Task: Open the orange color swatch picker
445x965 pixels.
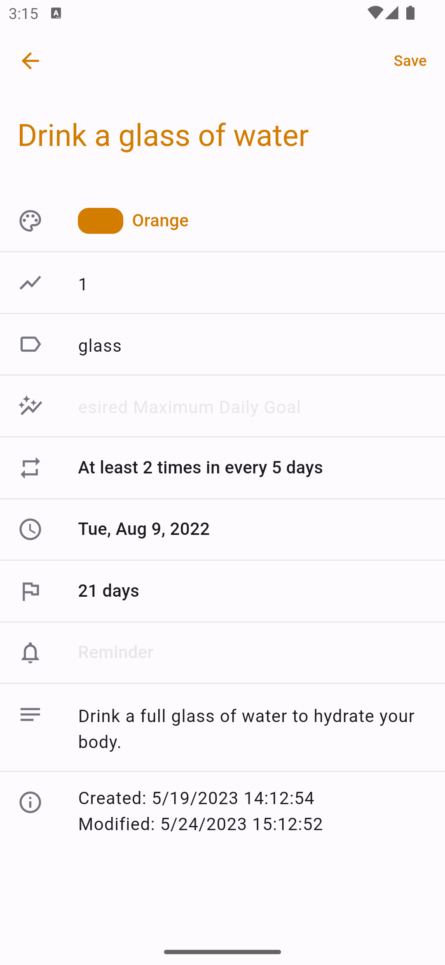Action: coord(101,221)
